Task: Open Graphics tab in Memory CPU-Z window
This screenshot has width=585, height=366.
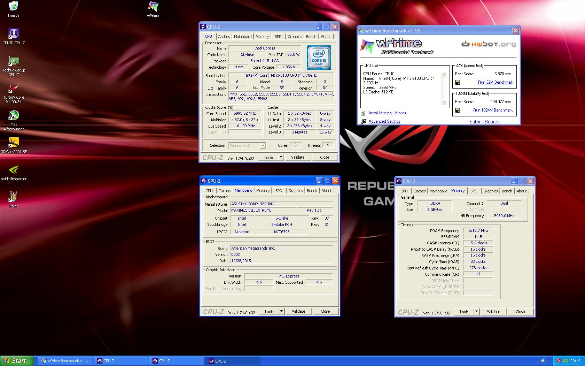Action: [x=490, y=191]
